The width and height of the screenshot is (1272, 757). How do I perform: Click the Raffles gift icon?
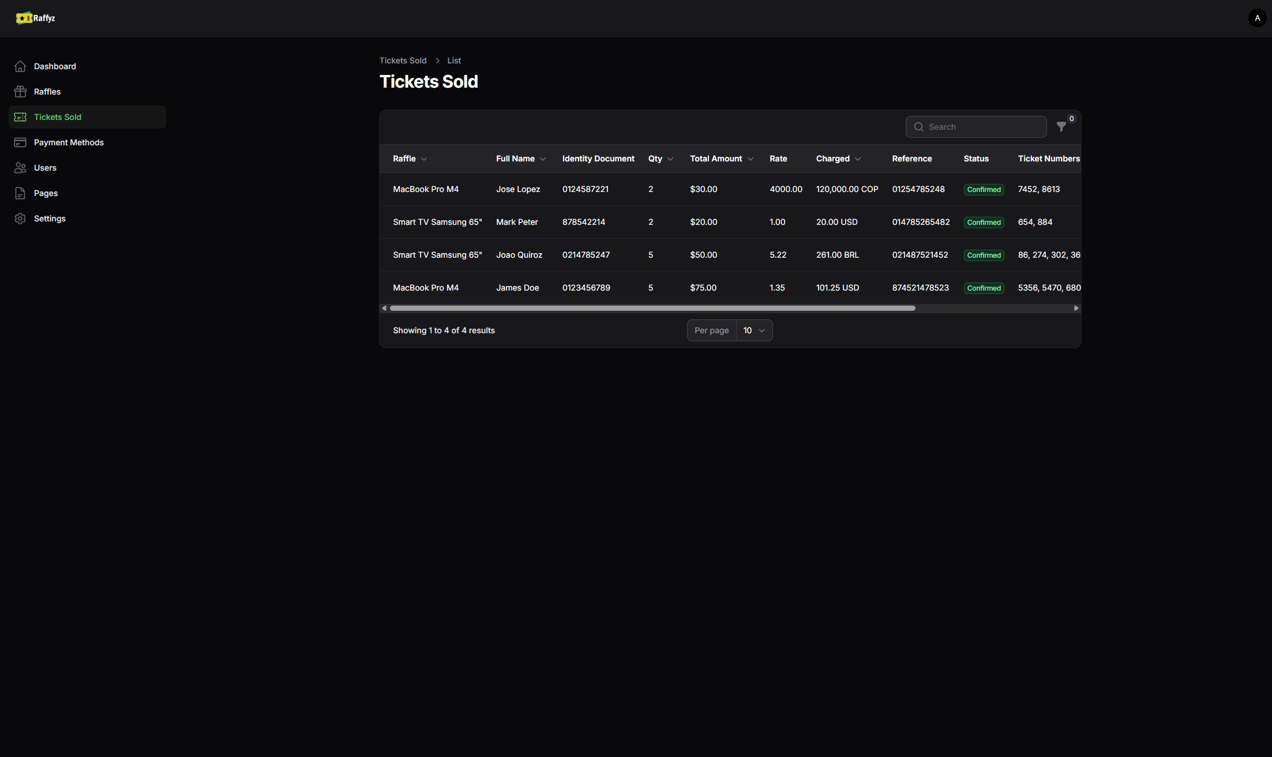20,92
